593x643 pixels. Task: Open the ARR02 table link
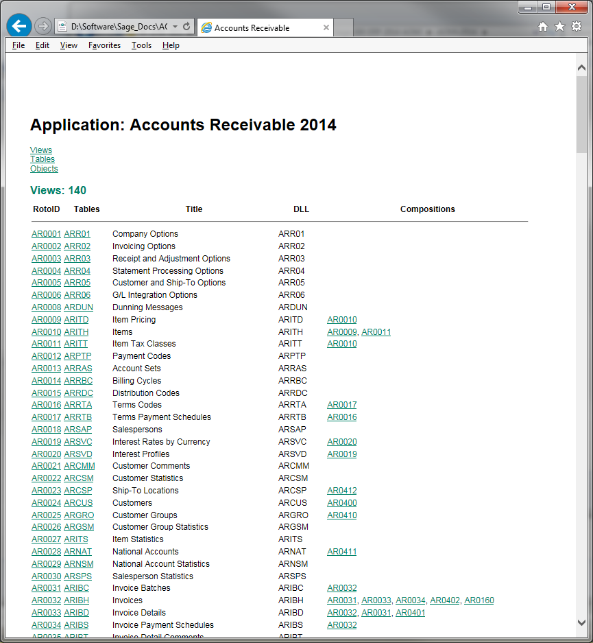(x=77, y=246)
